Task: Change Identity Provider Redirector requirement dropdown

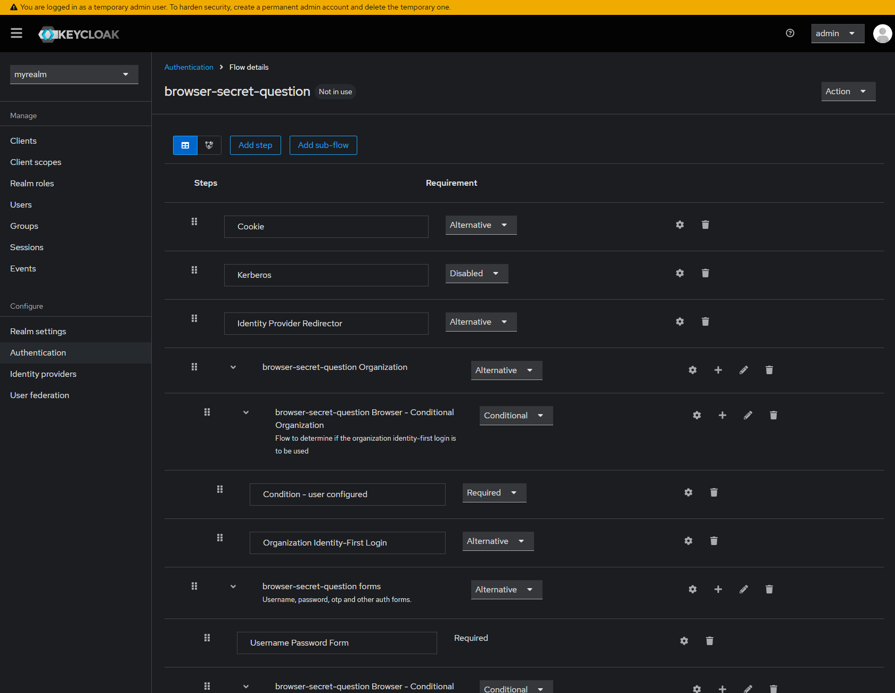Action: [x=481, y=322]
